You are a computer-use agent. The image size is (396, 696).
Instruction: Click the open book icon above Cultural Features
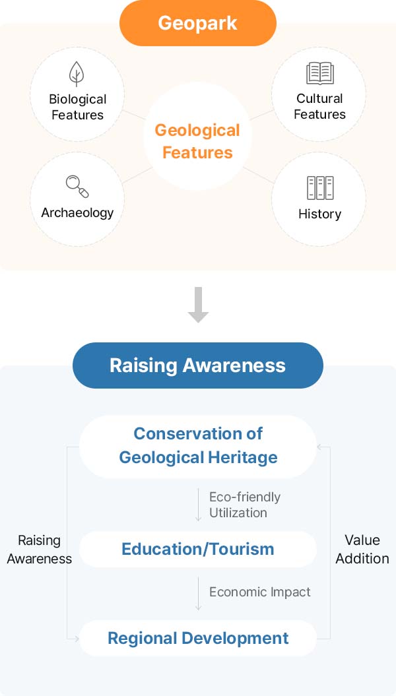tap(320, 73)
